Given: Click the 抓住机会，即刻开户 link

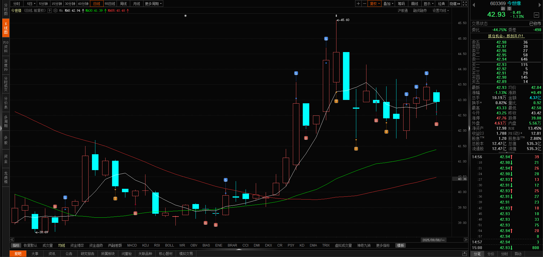Looking at the screenshot, I should (506, 36).
